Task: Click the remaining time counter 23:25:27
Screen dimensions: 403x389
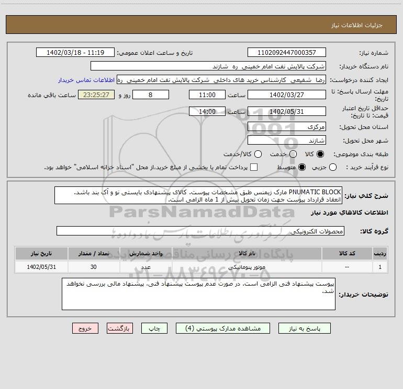Action: tap(96, 95)
